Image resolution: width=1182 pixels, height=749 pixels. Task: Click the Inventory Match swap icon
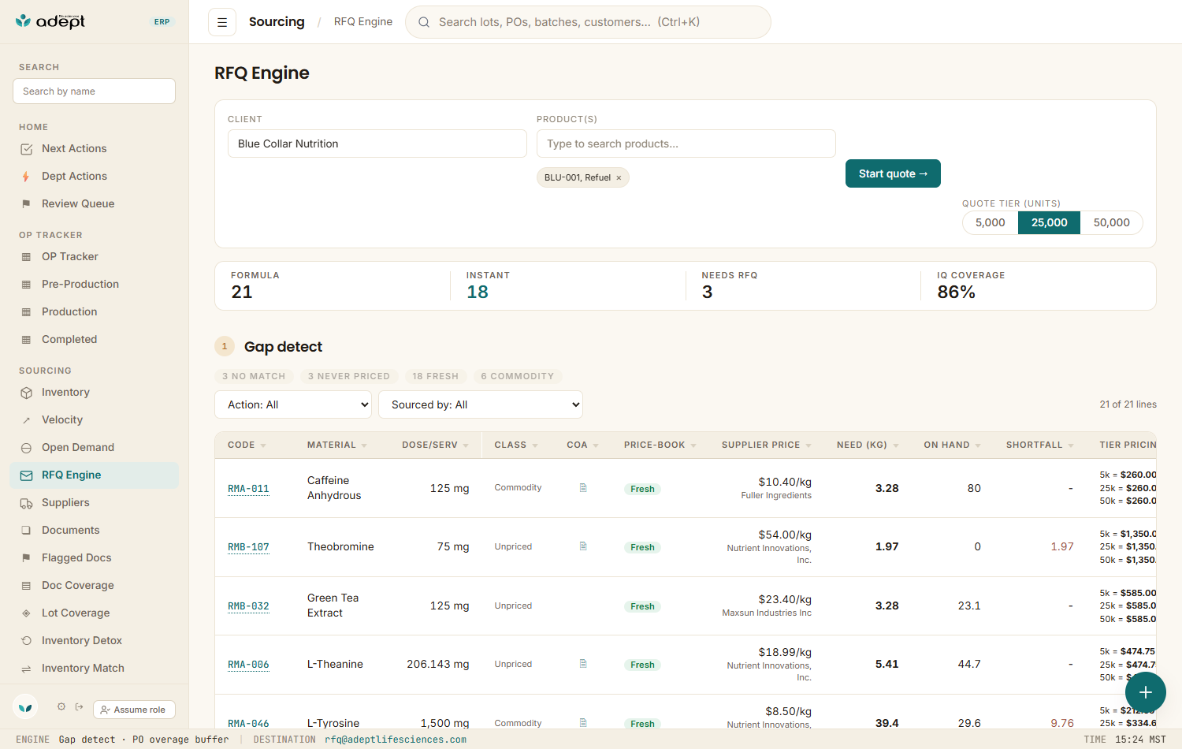26,669
